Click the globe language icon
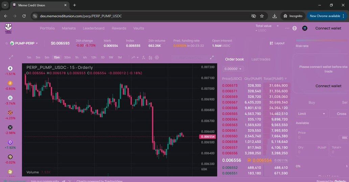349x182 pixels. coord(295,28)
